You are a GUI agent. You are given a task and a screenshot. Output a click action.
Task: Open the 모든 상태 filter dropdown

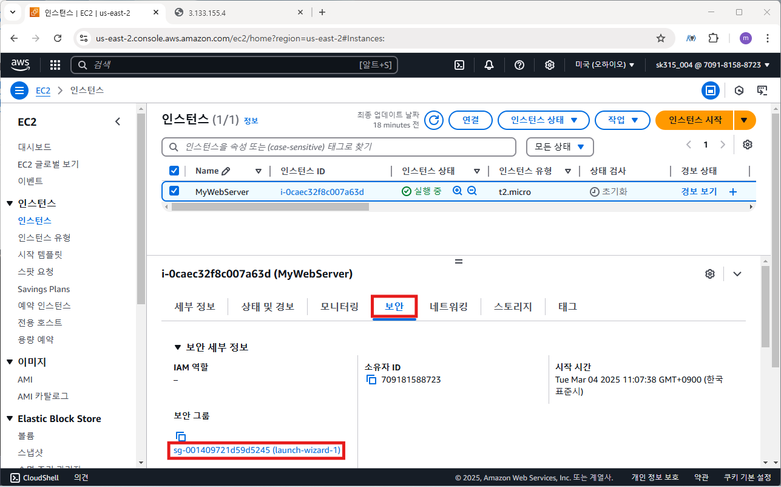(560, 147)
